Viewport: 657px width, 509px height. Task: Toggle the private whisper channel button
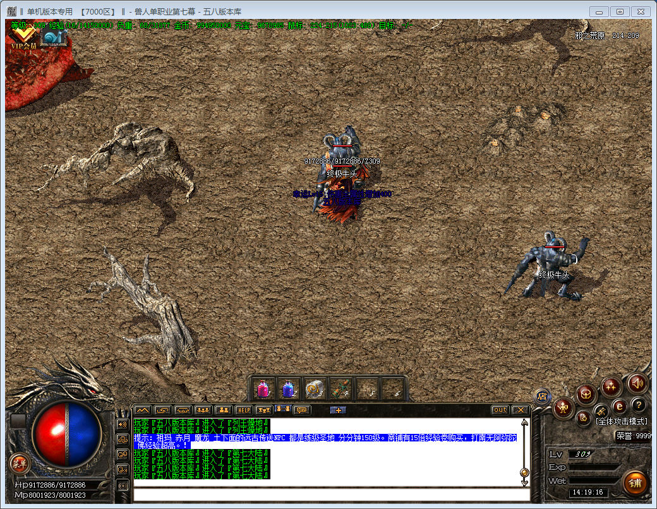point(123,470)
